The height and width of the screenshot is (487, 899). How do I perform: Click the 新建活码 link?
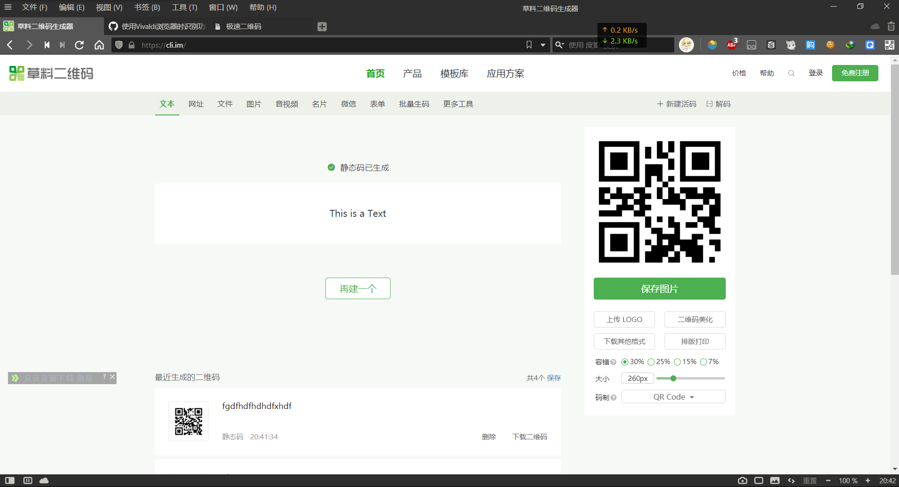click(677, 104)
